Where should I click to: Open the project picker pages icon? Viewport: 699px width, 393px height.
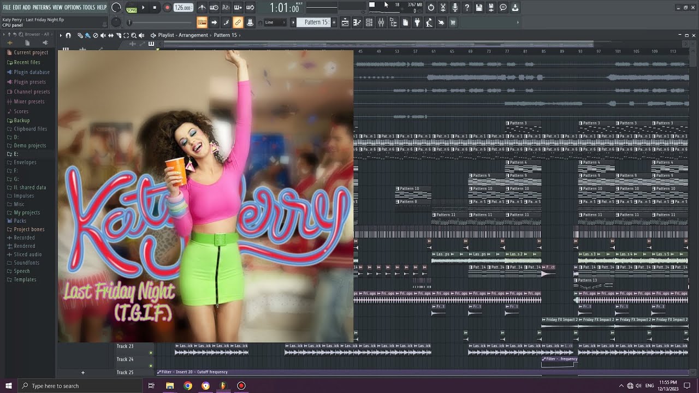point(405,22)
